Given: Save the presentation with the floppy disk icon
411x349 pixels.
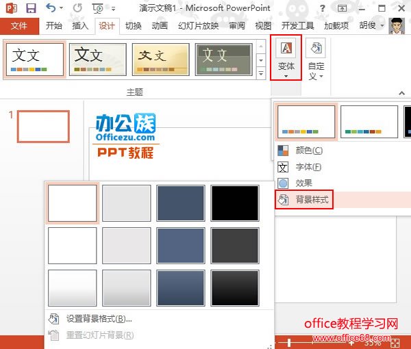Looking at the screenshot, I should click(31, 8).
